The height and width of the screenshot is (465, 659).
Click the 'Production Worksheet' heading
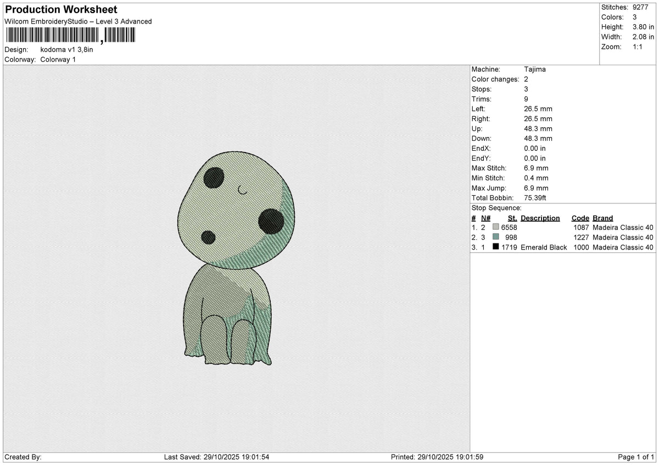pos(61,10)
